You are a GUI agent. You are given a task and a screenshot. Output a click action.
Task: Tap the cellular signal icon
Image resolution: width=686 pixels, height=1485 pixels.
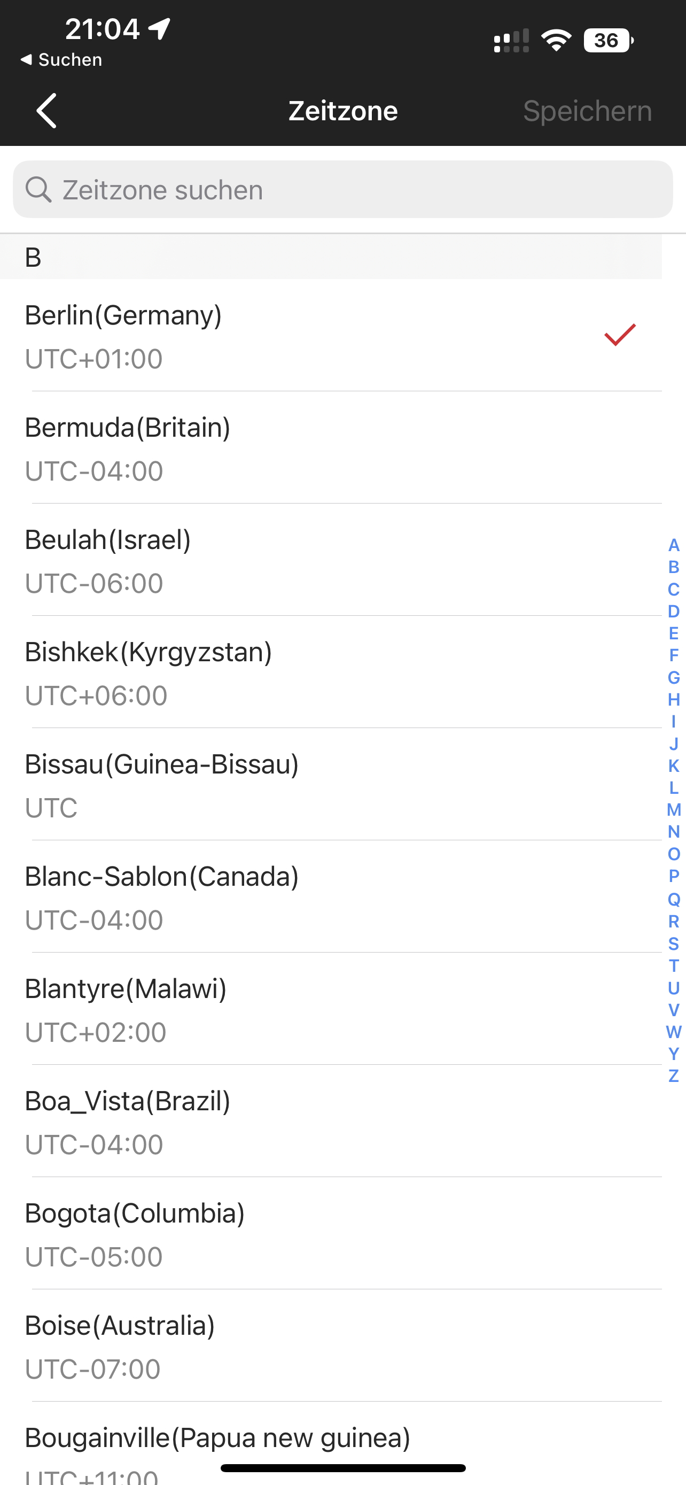coord(511,41)
